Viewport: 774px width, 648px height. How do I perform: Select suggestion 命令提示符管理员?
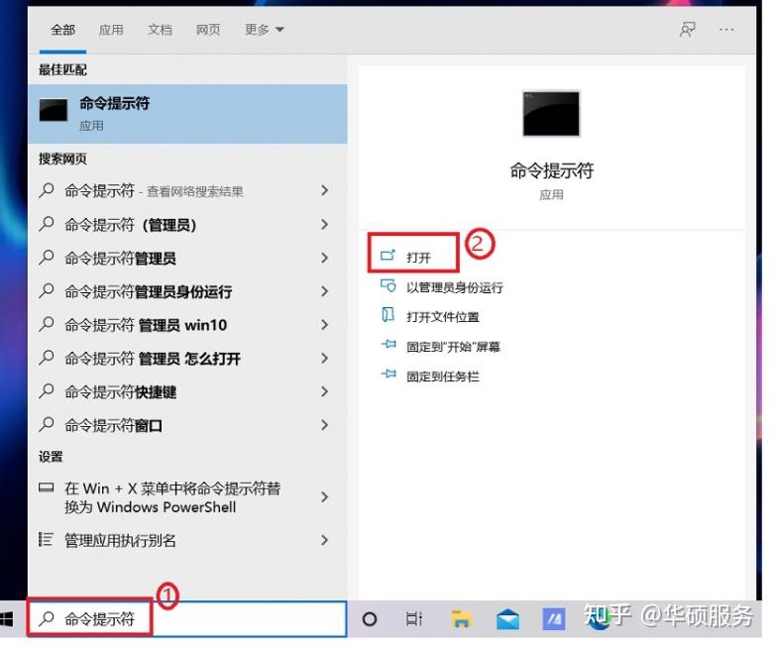(187, 258)
